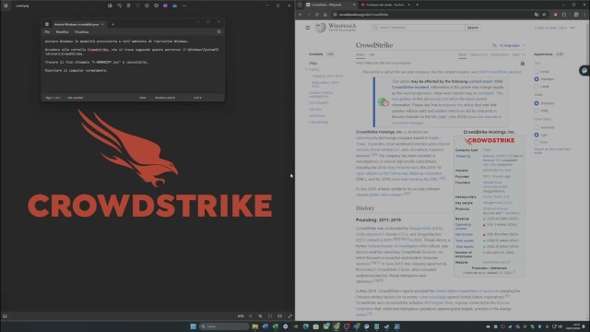Select Large text size

tap(537, 87)
